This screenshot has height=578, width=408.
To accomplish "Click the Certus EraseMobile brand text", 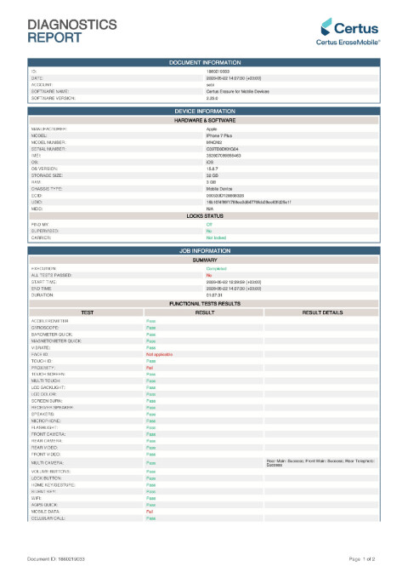I will pos(348,42).
